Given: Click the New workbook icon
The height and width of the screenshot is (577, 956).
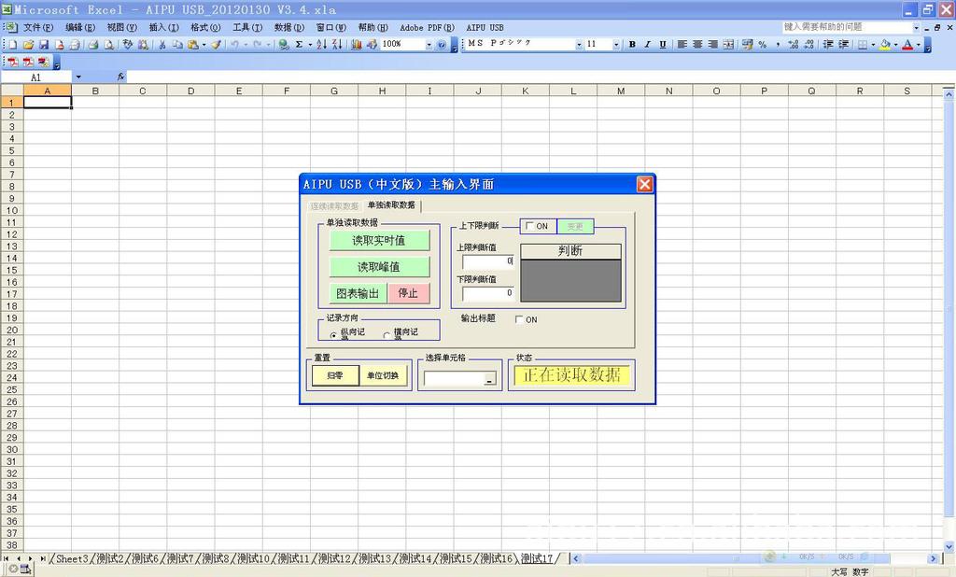Looking at the screenshot, I should pos(13,45).
